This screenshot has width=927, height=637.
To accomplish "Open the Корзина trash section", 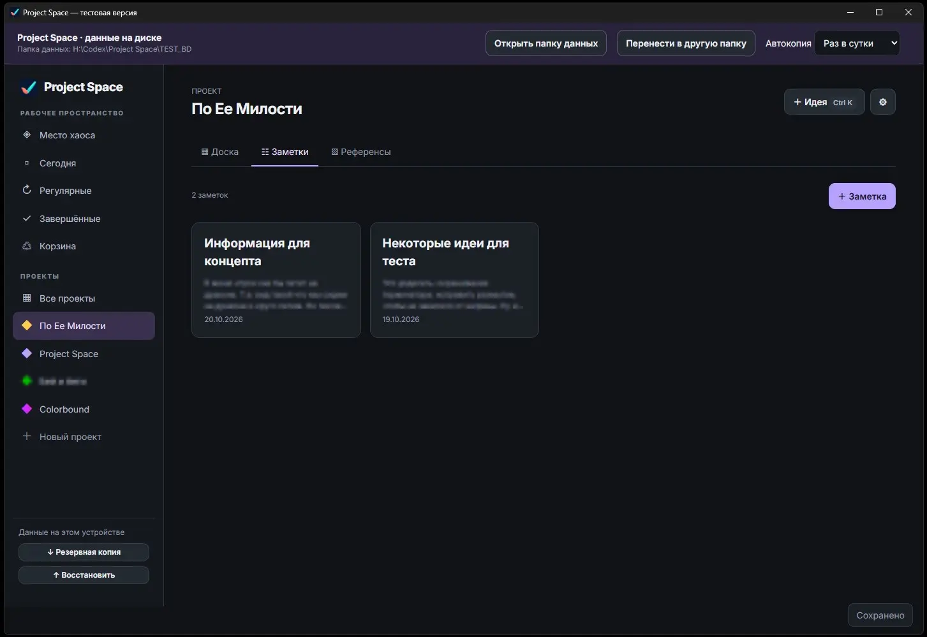I will (84, 246).
